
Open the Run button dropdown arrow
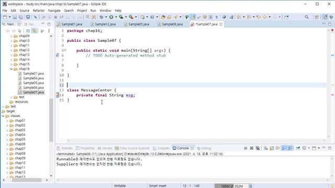point(116,17)
